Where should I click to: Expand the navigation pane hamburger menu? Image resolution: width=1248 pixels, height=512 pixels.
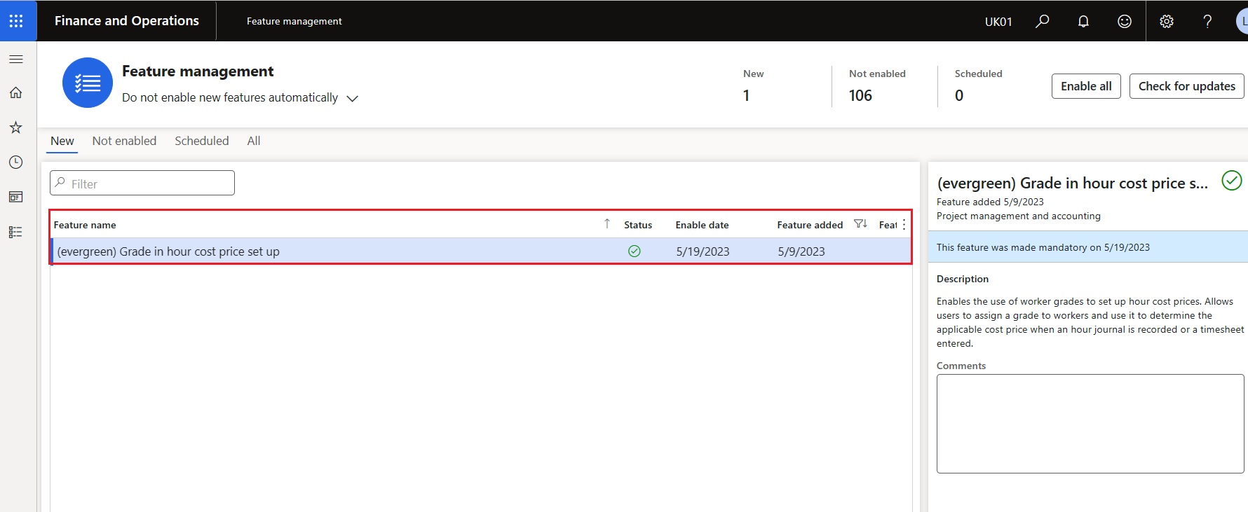(x=16, y=59)
